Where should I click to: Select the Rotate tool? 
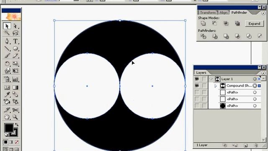pyautogui.click(x=7, y=64)
